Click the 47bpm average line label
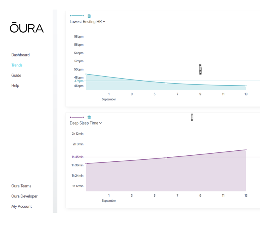 click(x=79, y=81)
